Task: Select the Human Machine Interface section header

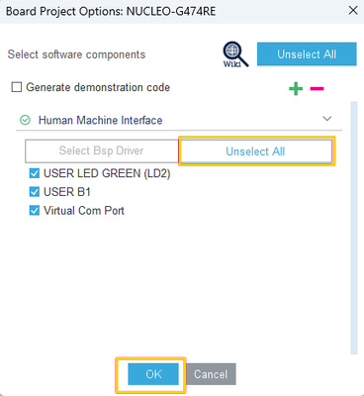Action: tap(179, 120)
